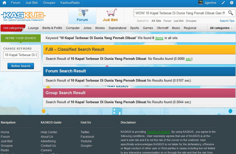Open footer Groupee link
The height and width of the screenshot is (154, 236).
[7, 146]
